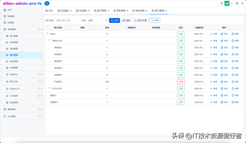This screenshot has height=143, width=246.
Task: Click 修改 in the 测试部门 row
Action: coord(224,61)
